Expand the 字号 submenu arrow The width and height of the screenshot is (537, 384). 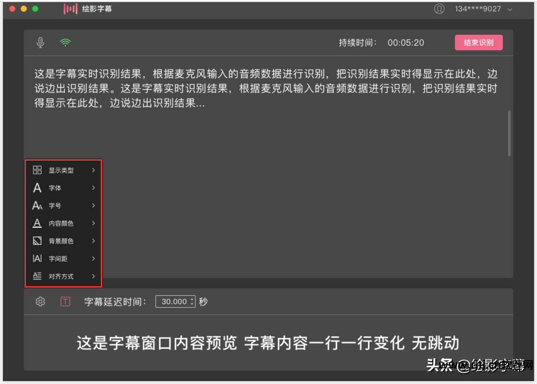point(93,206)
